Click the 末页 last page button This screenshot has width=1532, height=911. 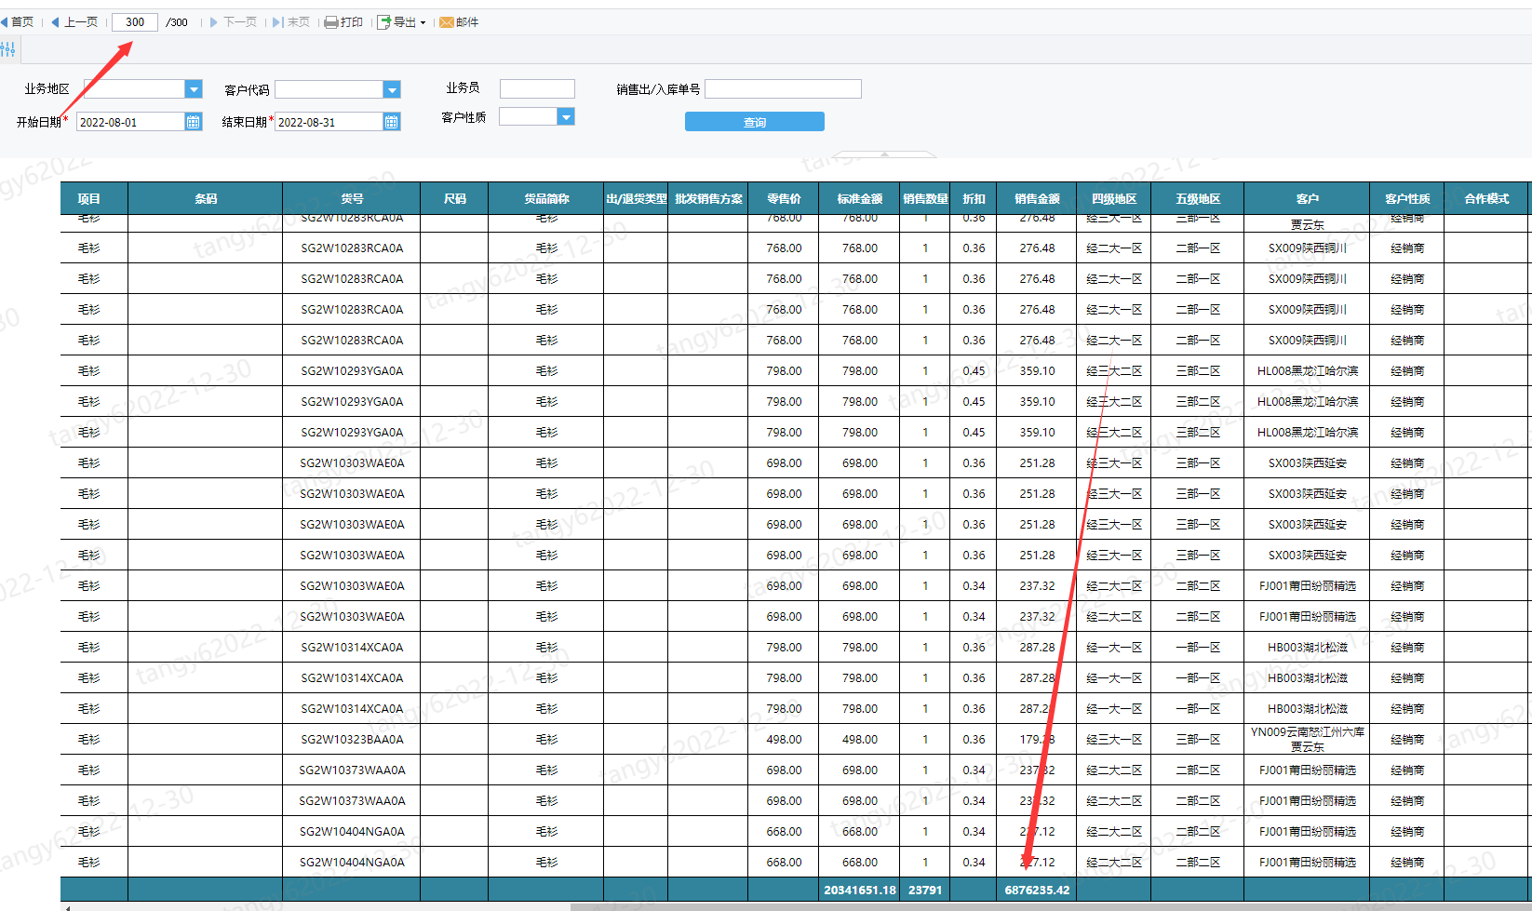[291, 22]
